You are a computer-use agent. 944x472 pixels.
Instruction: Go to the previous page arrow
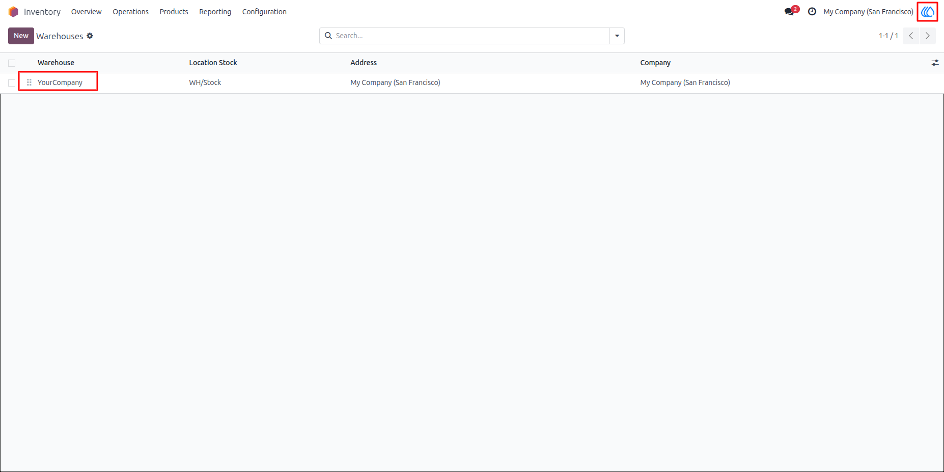[x=911, y=36]
